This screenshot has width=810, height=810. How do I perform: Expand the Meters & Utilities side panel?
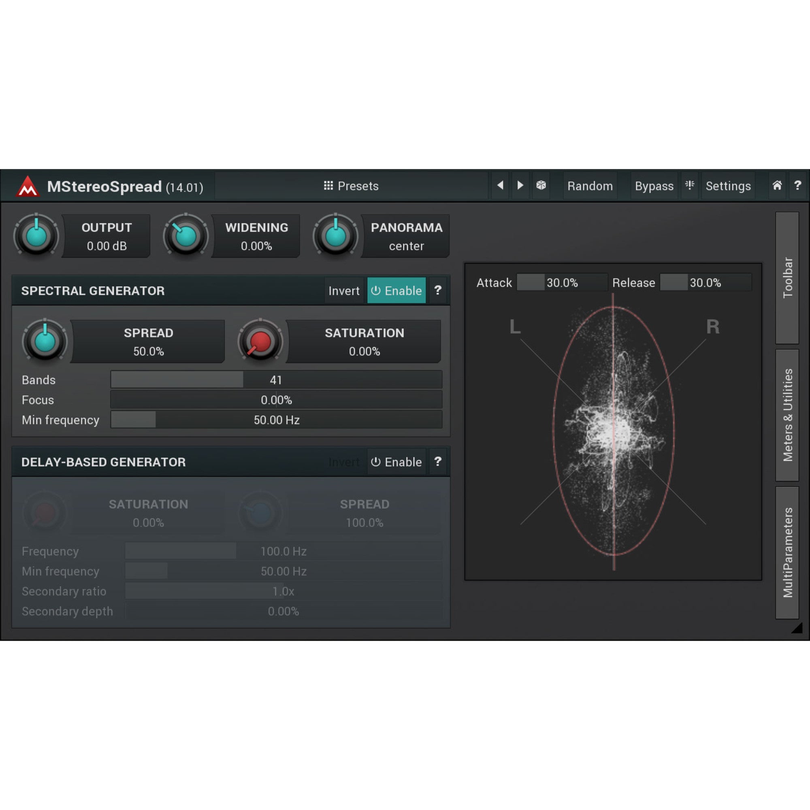787,415
